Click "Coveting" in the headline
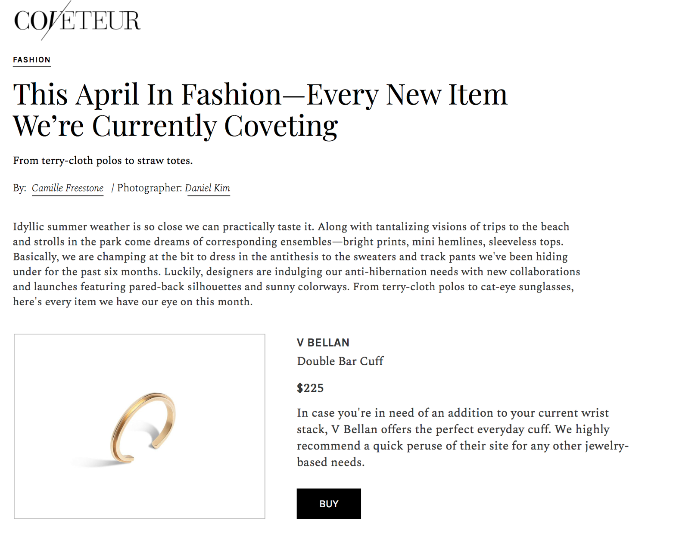The image size is (673, 552). tap(281, 126)
